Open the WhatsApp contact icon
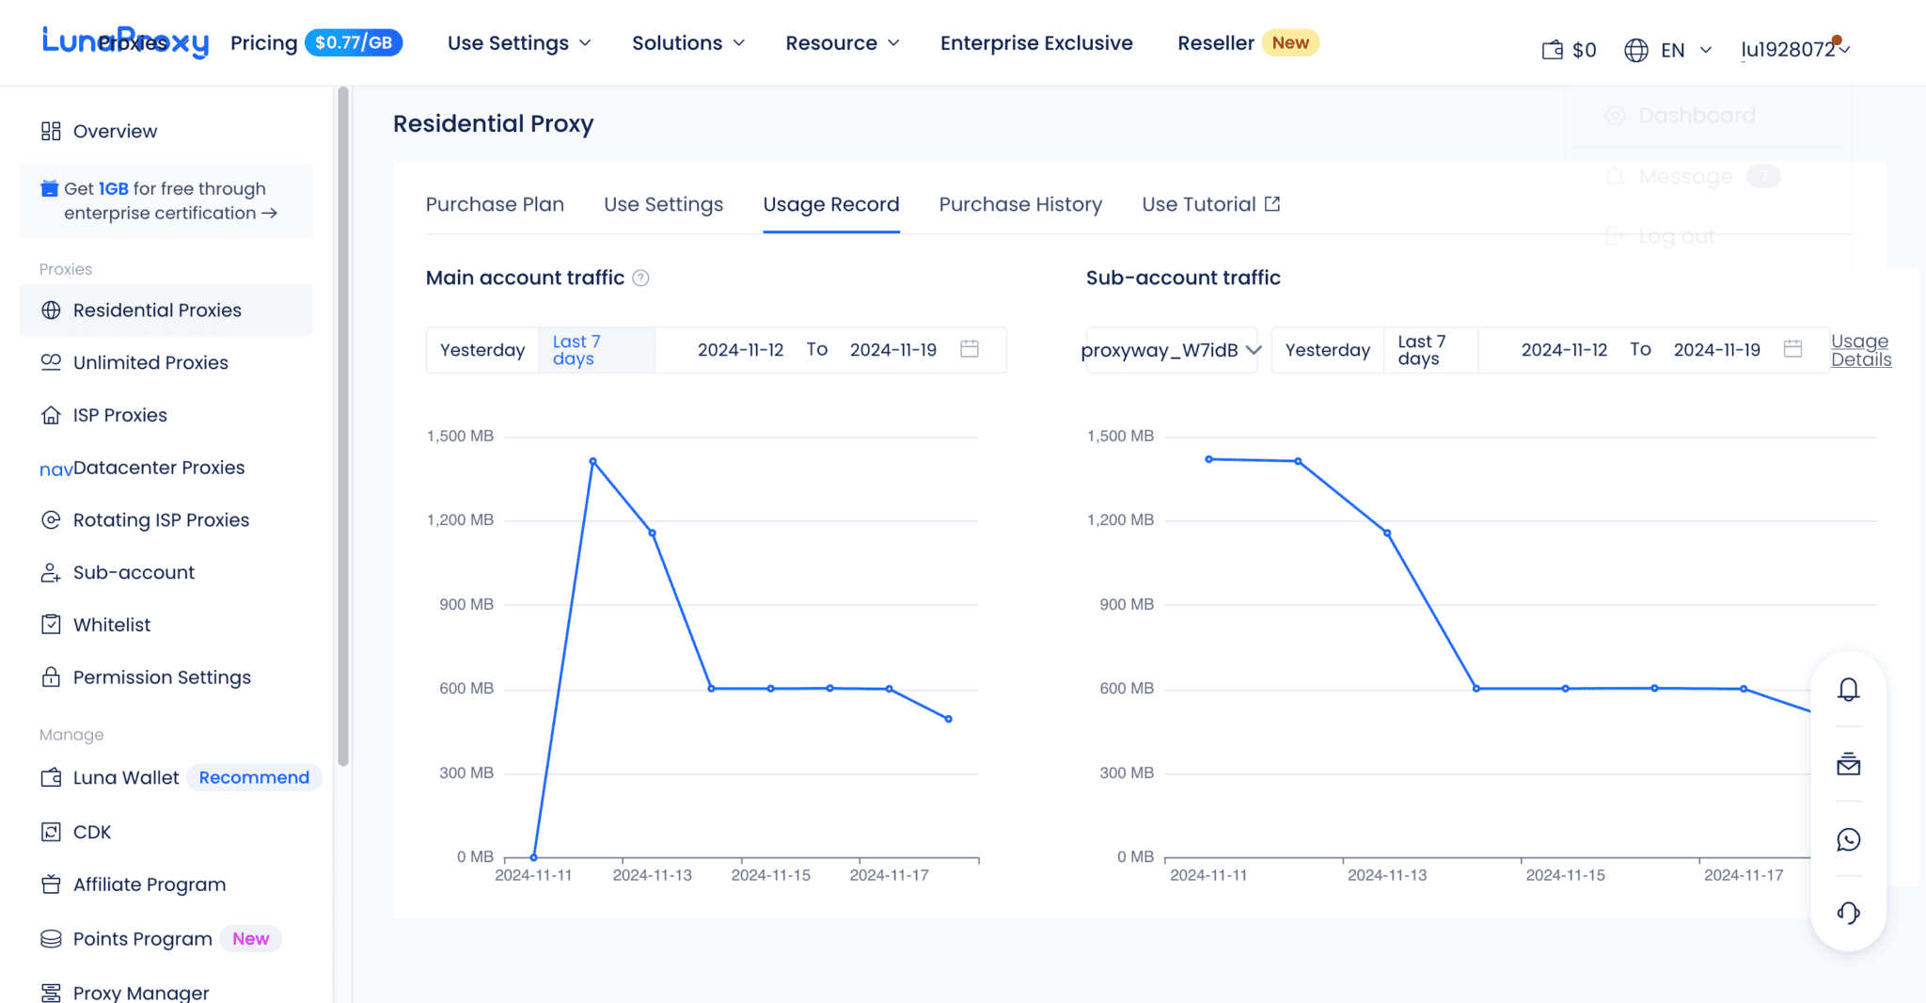This screenshot has width=1926, height=1003. coord(1849,839)
